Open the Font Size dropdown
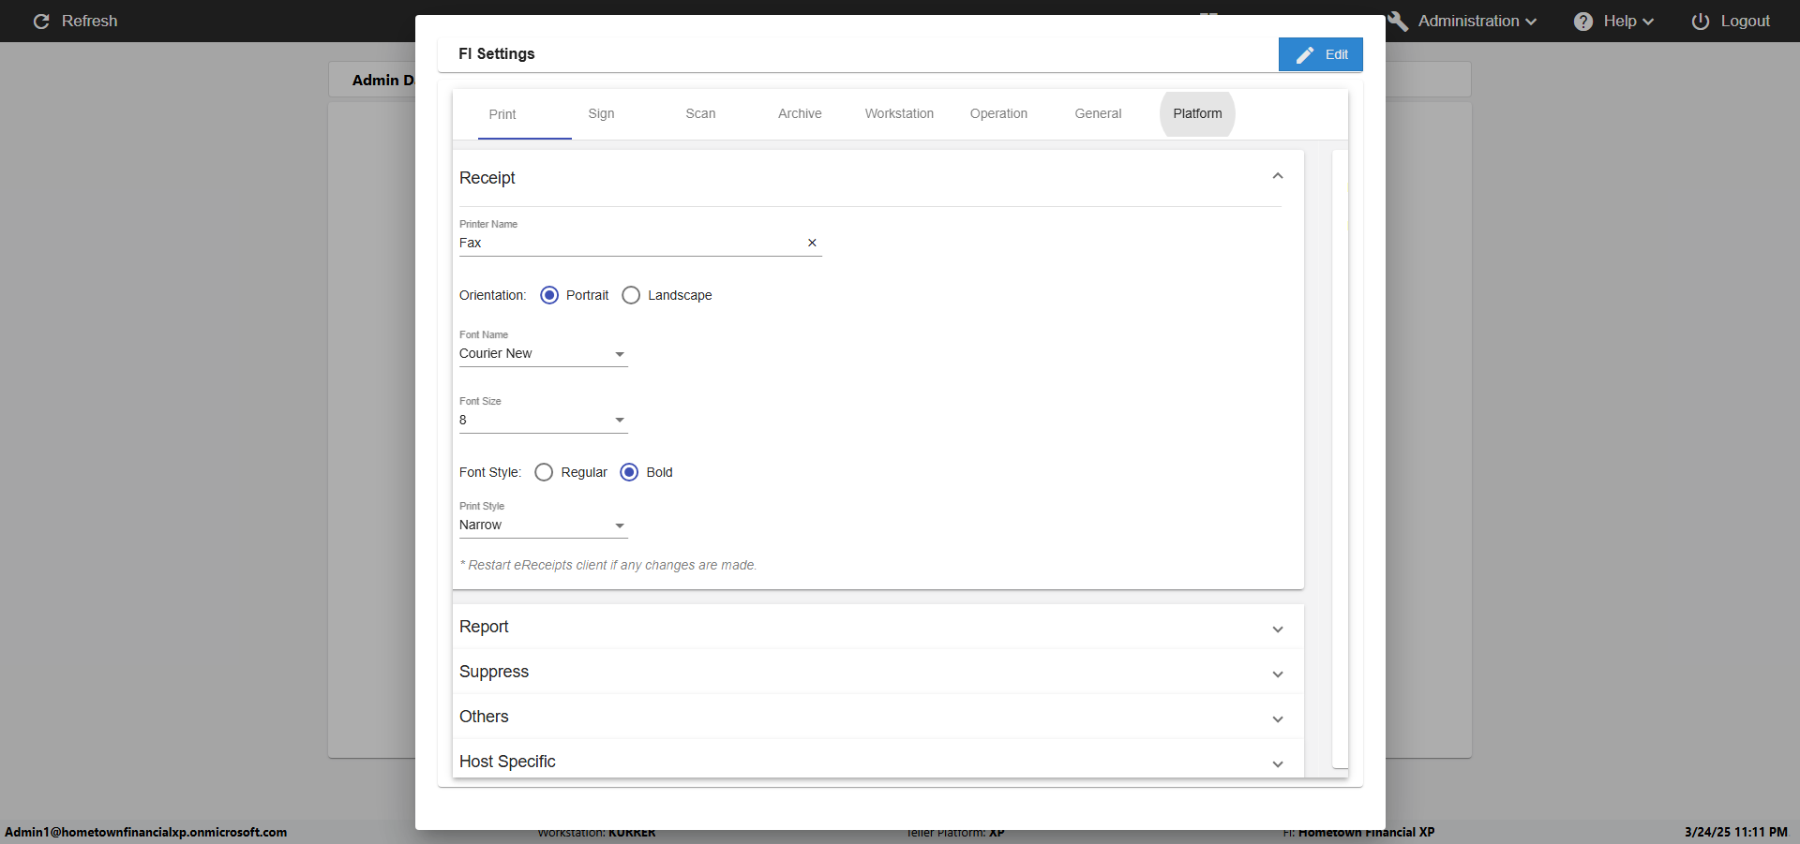This screenshot has height=844, width=1800. click(x=620, y=421)
